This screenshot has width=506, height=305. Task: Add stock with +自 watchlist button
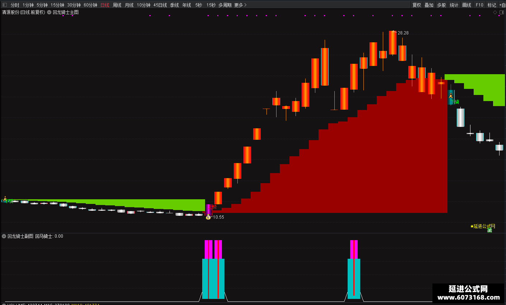(x=502, y=5)
